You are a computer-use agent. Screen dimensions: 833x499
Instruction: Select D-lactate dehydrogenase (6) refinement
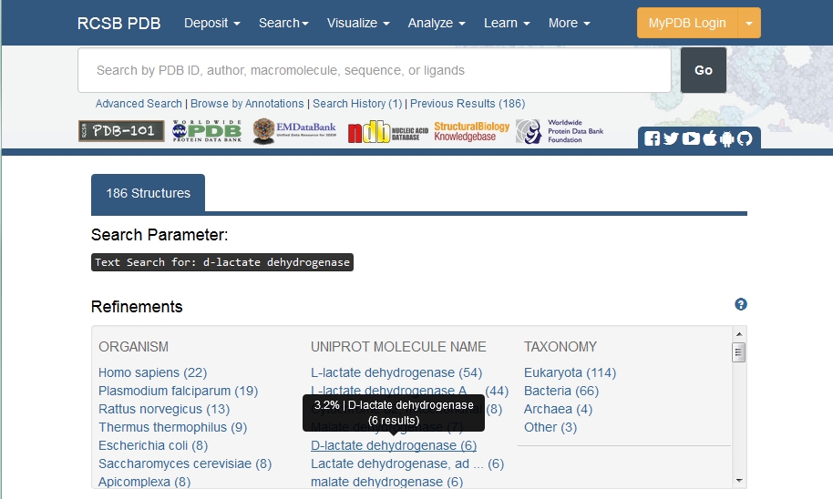(393, 445)
